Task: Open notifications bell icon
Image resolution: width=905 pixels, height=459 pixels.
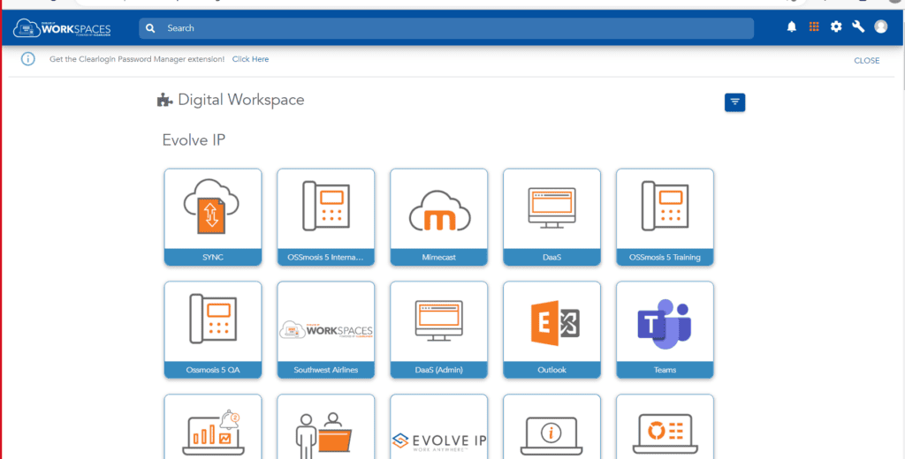Action: click(x=792, y=26)
